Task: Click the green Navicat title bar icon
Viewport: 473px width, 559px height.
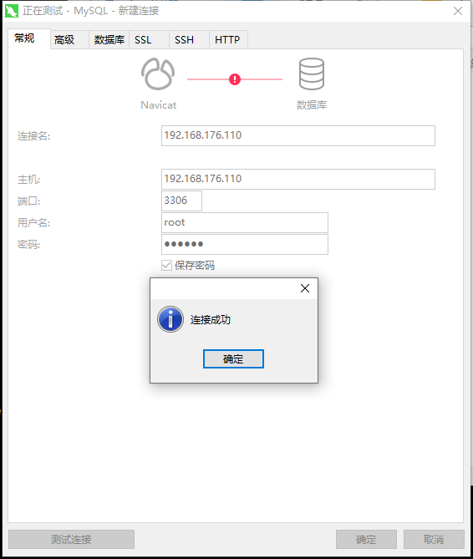Action: pos(12,11)
